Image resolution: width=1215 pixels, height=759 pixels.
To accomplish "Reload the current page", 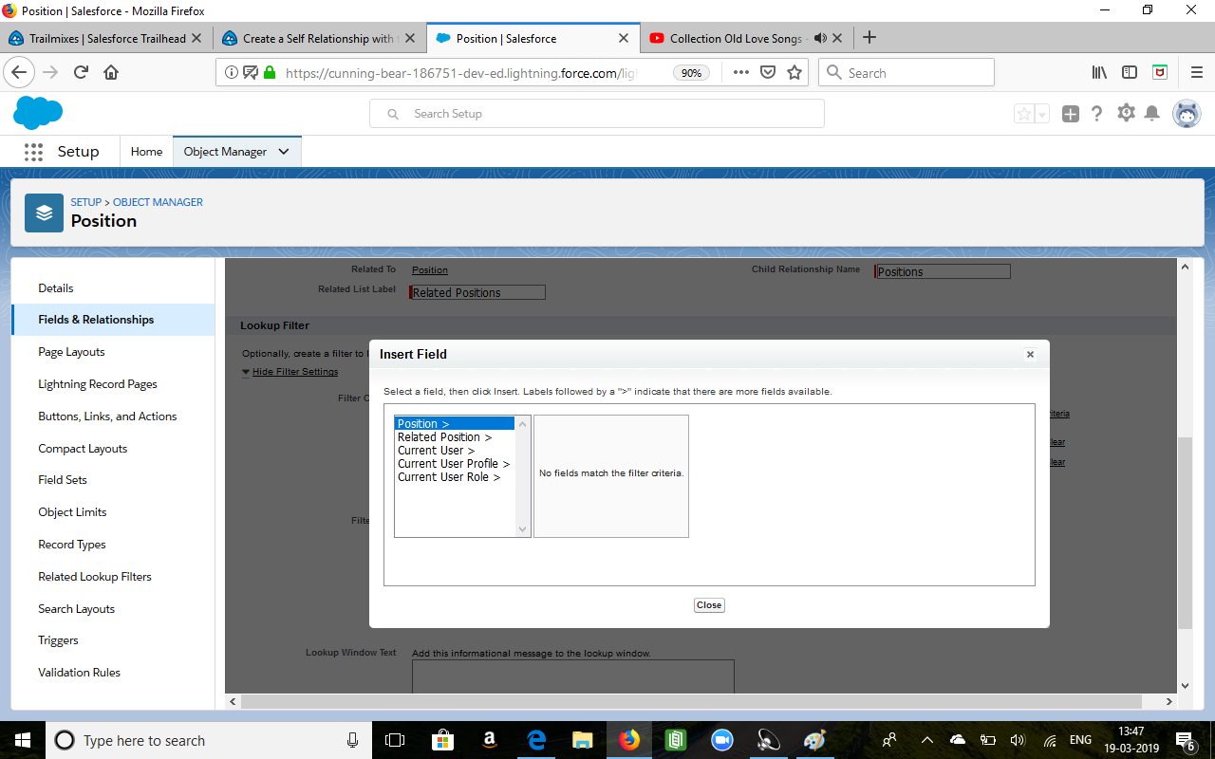I will tap(81, 72).
